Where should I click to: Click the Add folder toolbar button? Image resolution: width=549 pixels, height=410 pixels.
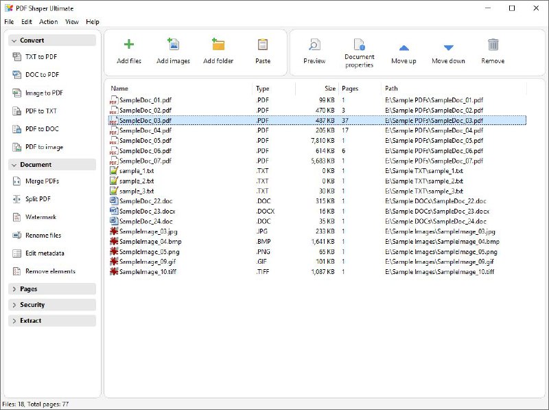[x=218, y=52]
